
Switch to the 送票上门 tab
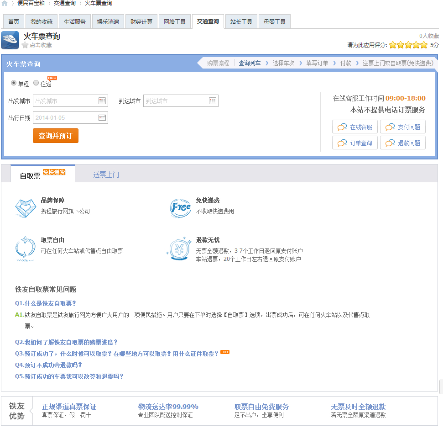tap(105, 174)
